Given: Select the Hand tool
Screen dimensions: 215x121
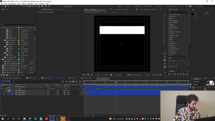Looking at the screenshot, I should point(5,6).
